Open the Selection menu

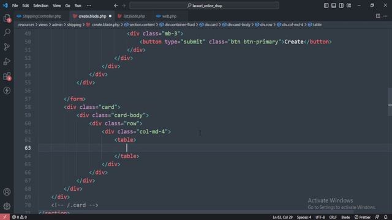pos(41,5)
